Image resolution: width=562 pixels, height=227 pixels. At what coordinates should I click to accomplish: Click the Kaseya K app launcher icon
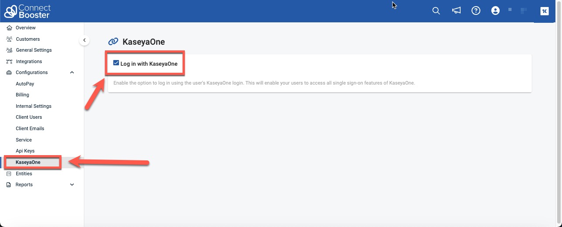coord(544,11)
